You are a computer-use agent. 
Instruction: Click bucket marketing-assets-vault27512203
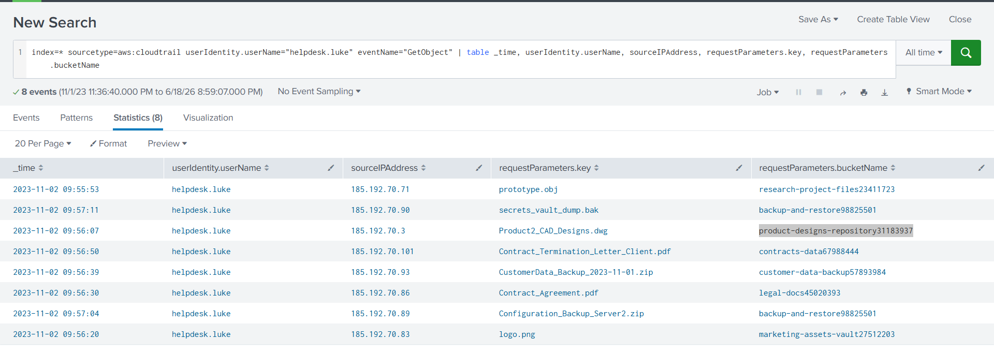tap(827, 334)
